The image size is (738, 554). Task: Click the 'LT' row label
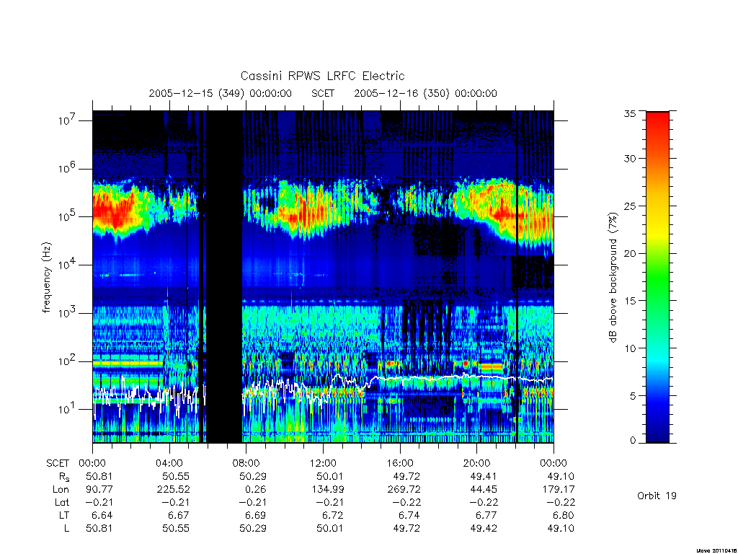pyautogui.click(x=64, y=515)
